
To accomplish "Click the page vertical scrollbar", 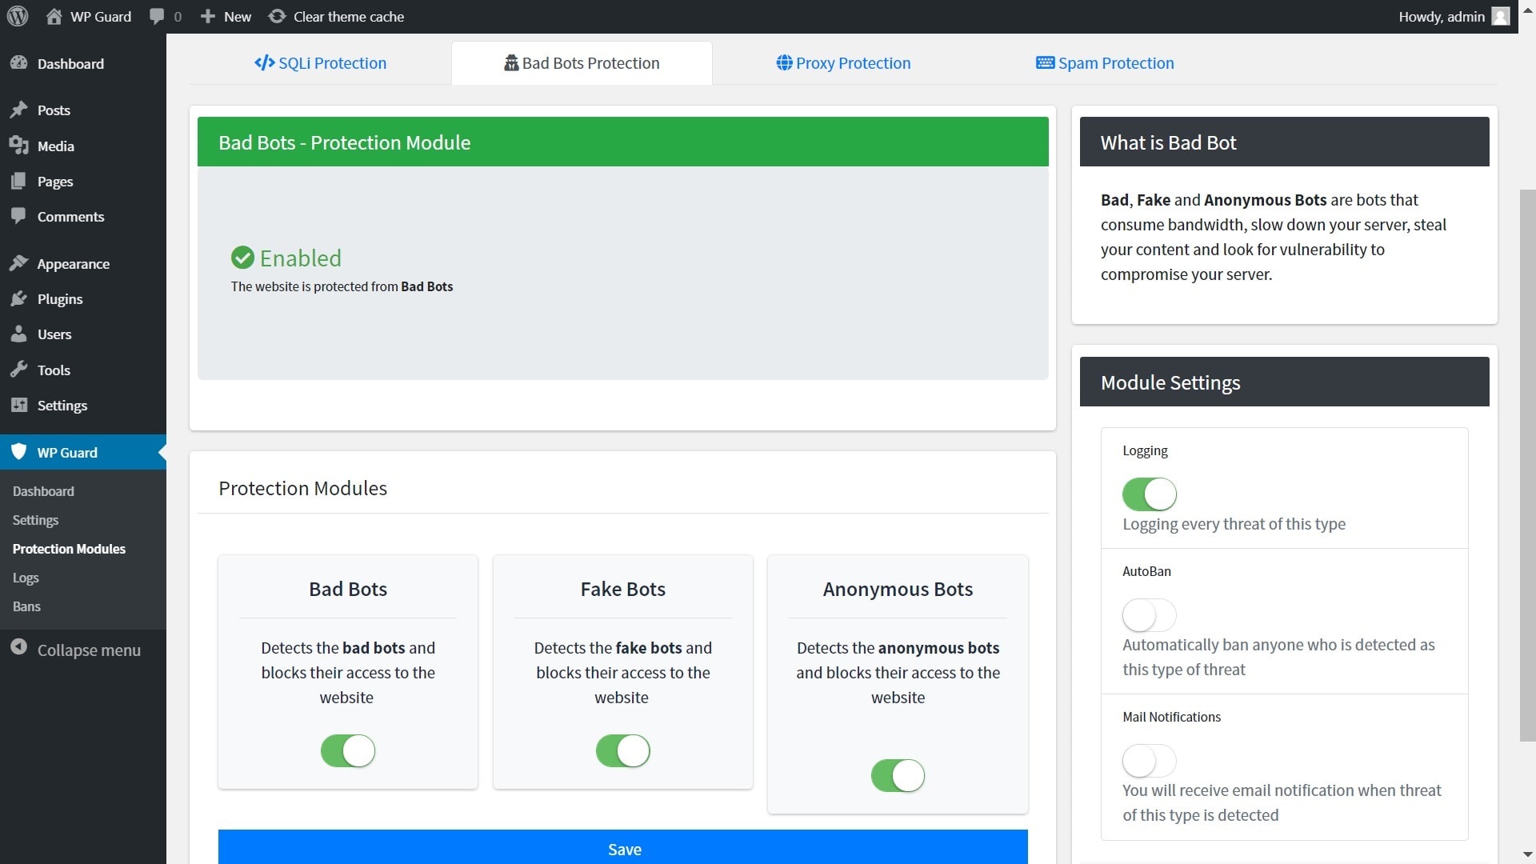I will tap(1527, 464).
